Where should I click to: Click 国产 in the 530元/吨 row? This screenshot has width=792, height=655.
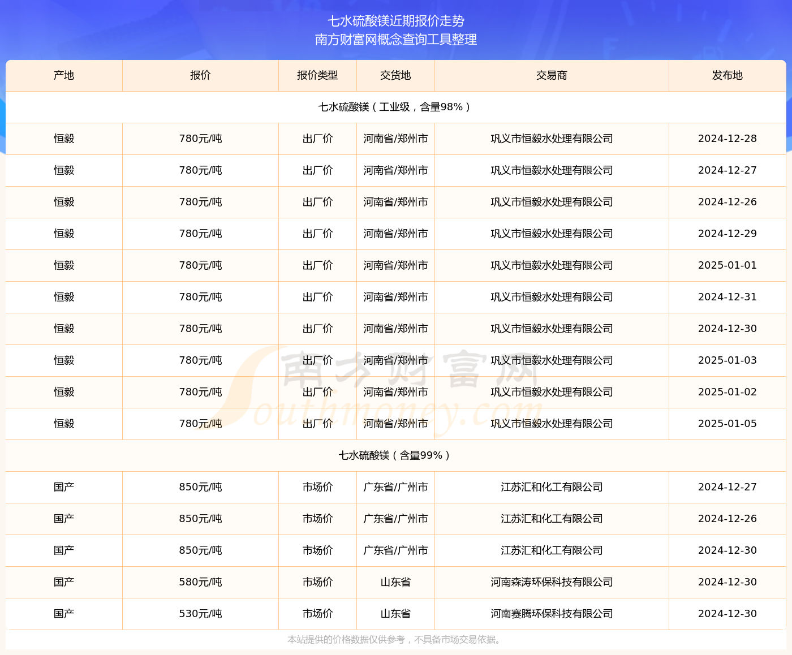click(64, 614)
